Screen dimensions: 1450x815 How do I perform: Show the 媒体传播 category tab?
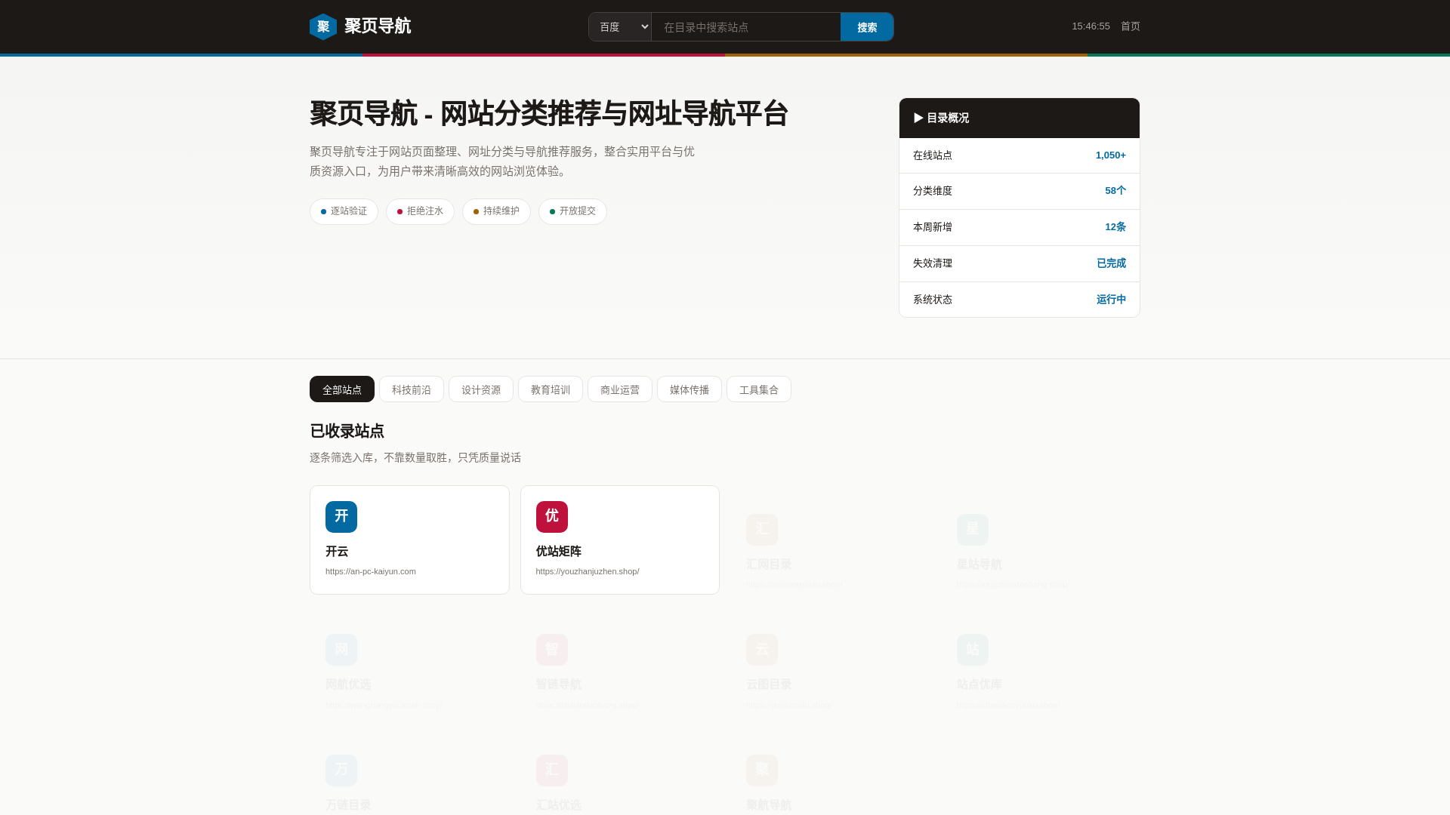point(690,389)
